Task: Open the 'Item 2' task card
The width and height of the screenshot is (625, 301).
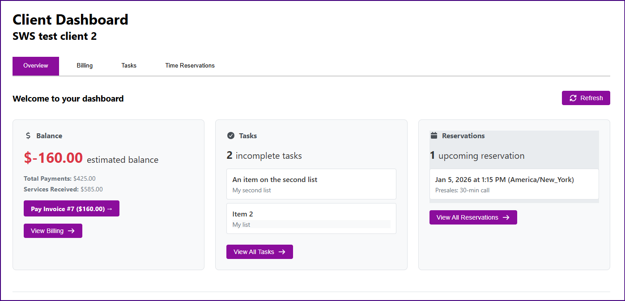Action: 311,218
